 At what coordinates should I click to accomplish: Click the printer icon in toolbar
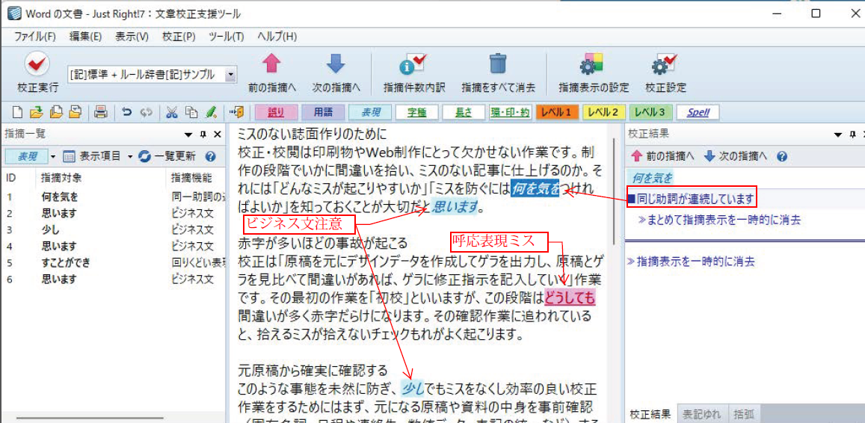(101, 112)
